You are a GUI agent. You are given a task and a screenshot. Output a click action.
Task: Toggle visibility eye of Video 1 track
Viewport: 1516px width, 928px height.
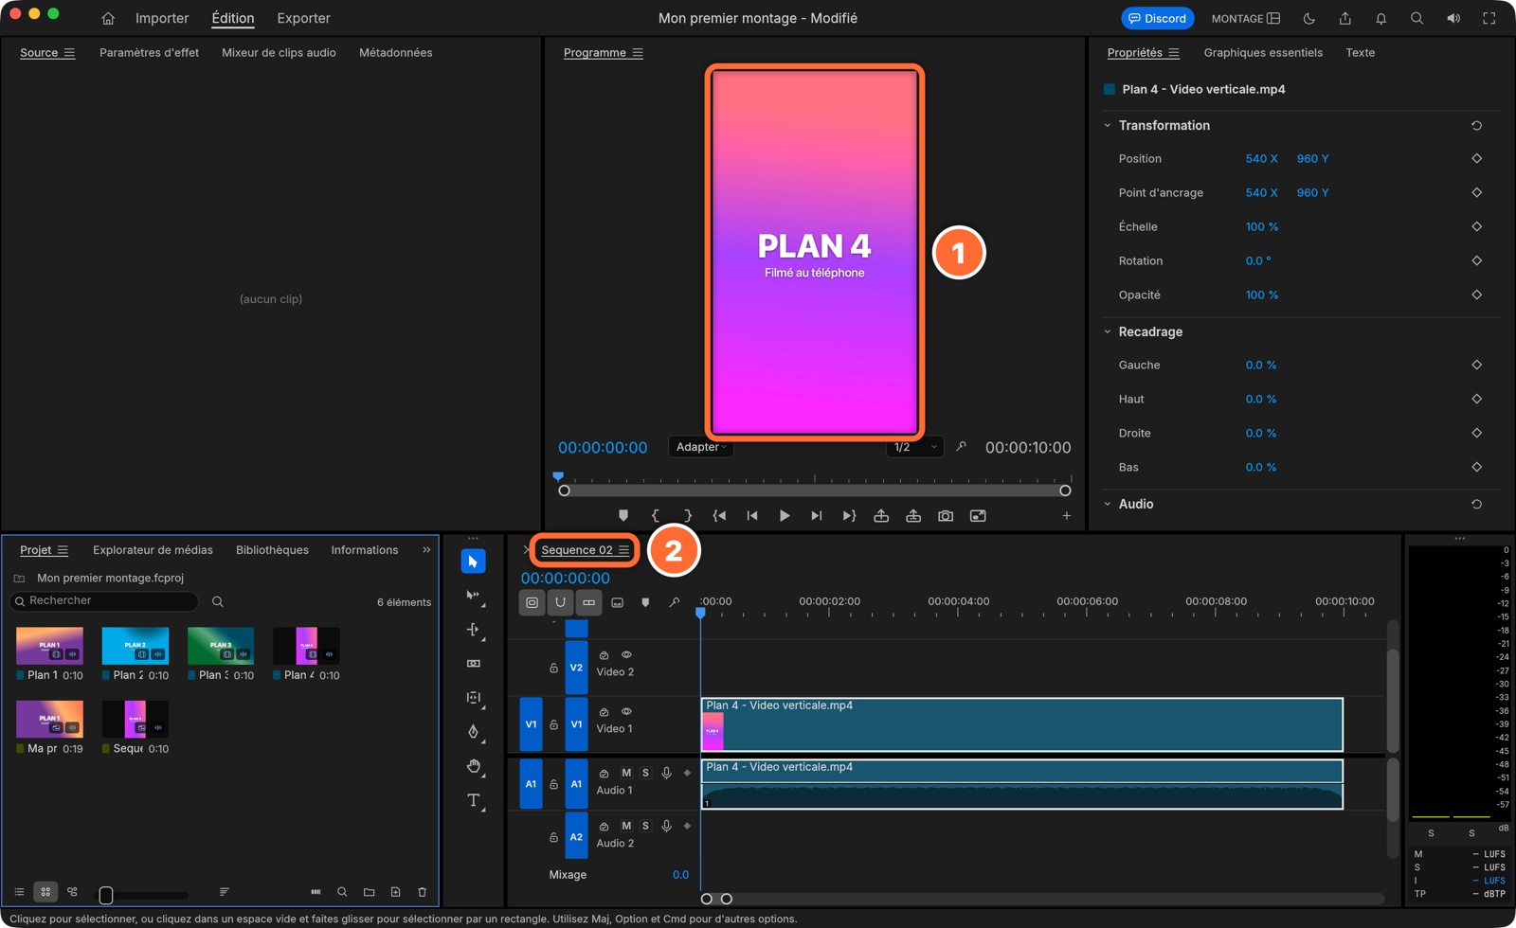click(x=626, y=712)
